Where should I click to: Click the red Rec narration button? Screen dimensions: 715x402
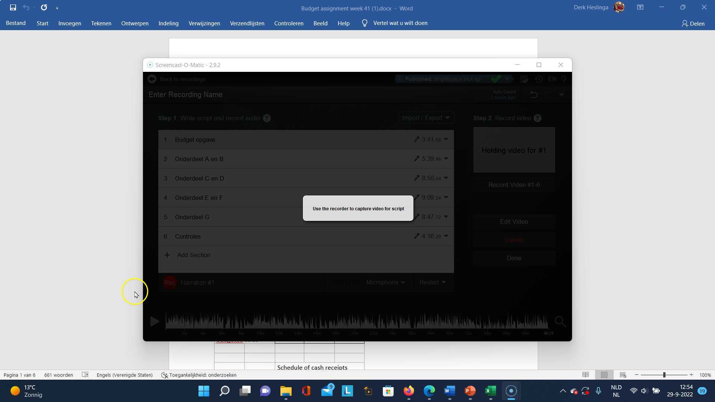(x=170, y=283)
